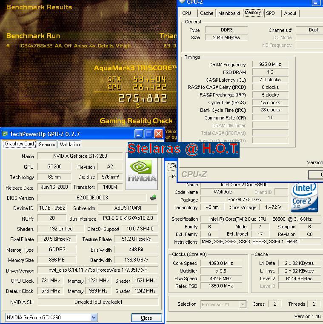Click the Core Speed value 4393.8 MHz
The image size is (323, 324).
point(221,263)
